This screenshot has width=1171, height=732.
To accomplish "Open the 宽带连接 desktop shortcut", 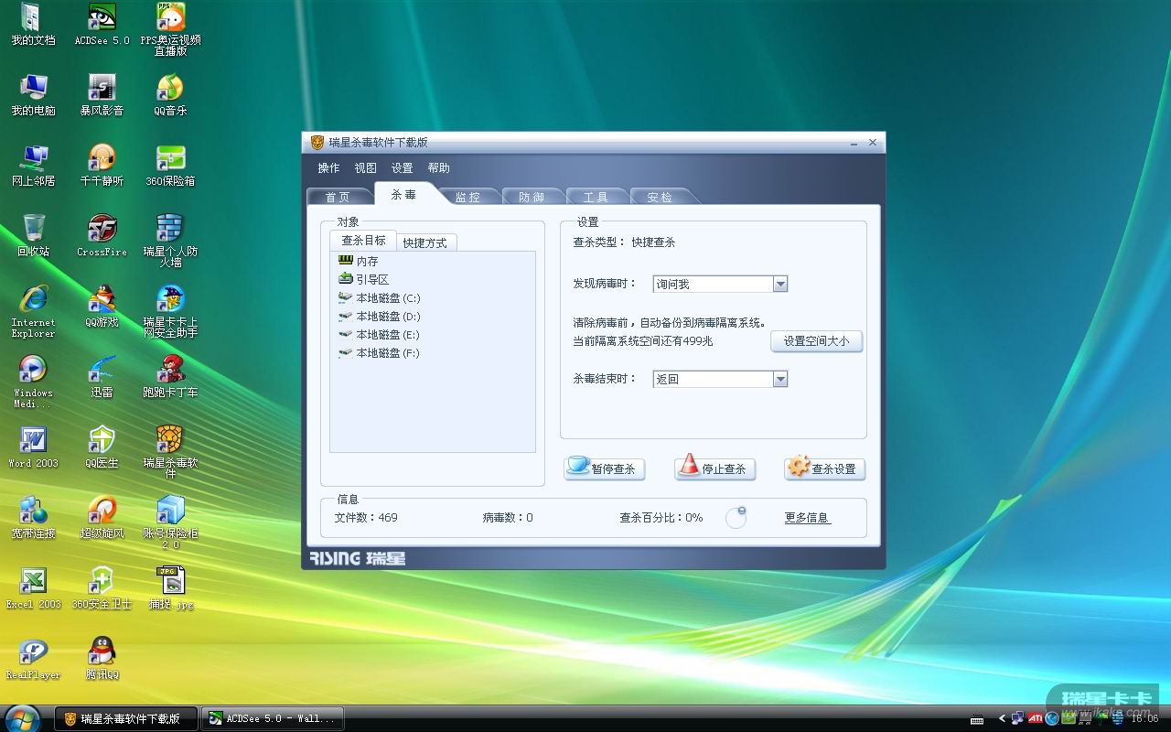I will tap(33, 518).
